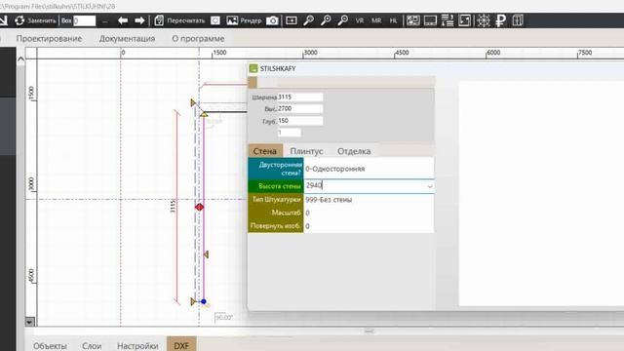This screenshot has height=351, width=624.
Task: Select the Двусторонняя стена value 0-Односторонняя
Action: click(x=369, y=169)
